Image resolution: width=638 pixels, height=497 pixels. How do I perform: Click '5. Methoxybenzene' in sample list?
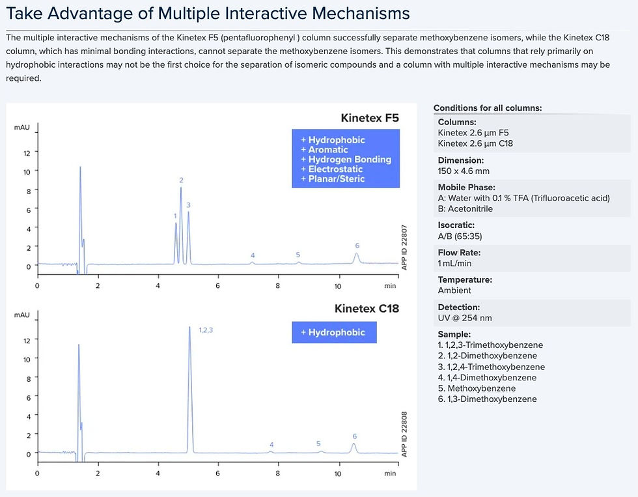pyautogui.click(x=477, y=388)
